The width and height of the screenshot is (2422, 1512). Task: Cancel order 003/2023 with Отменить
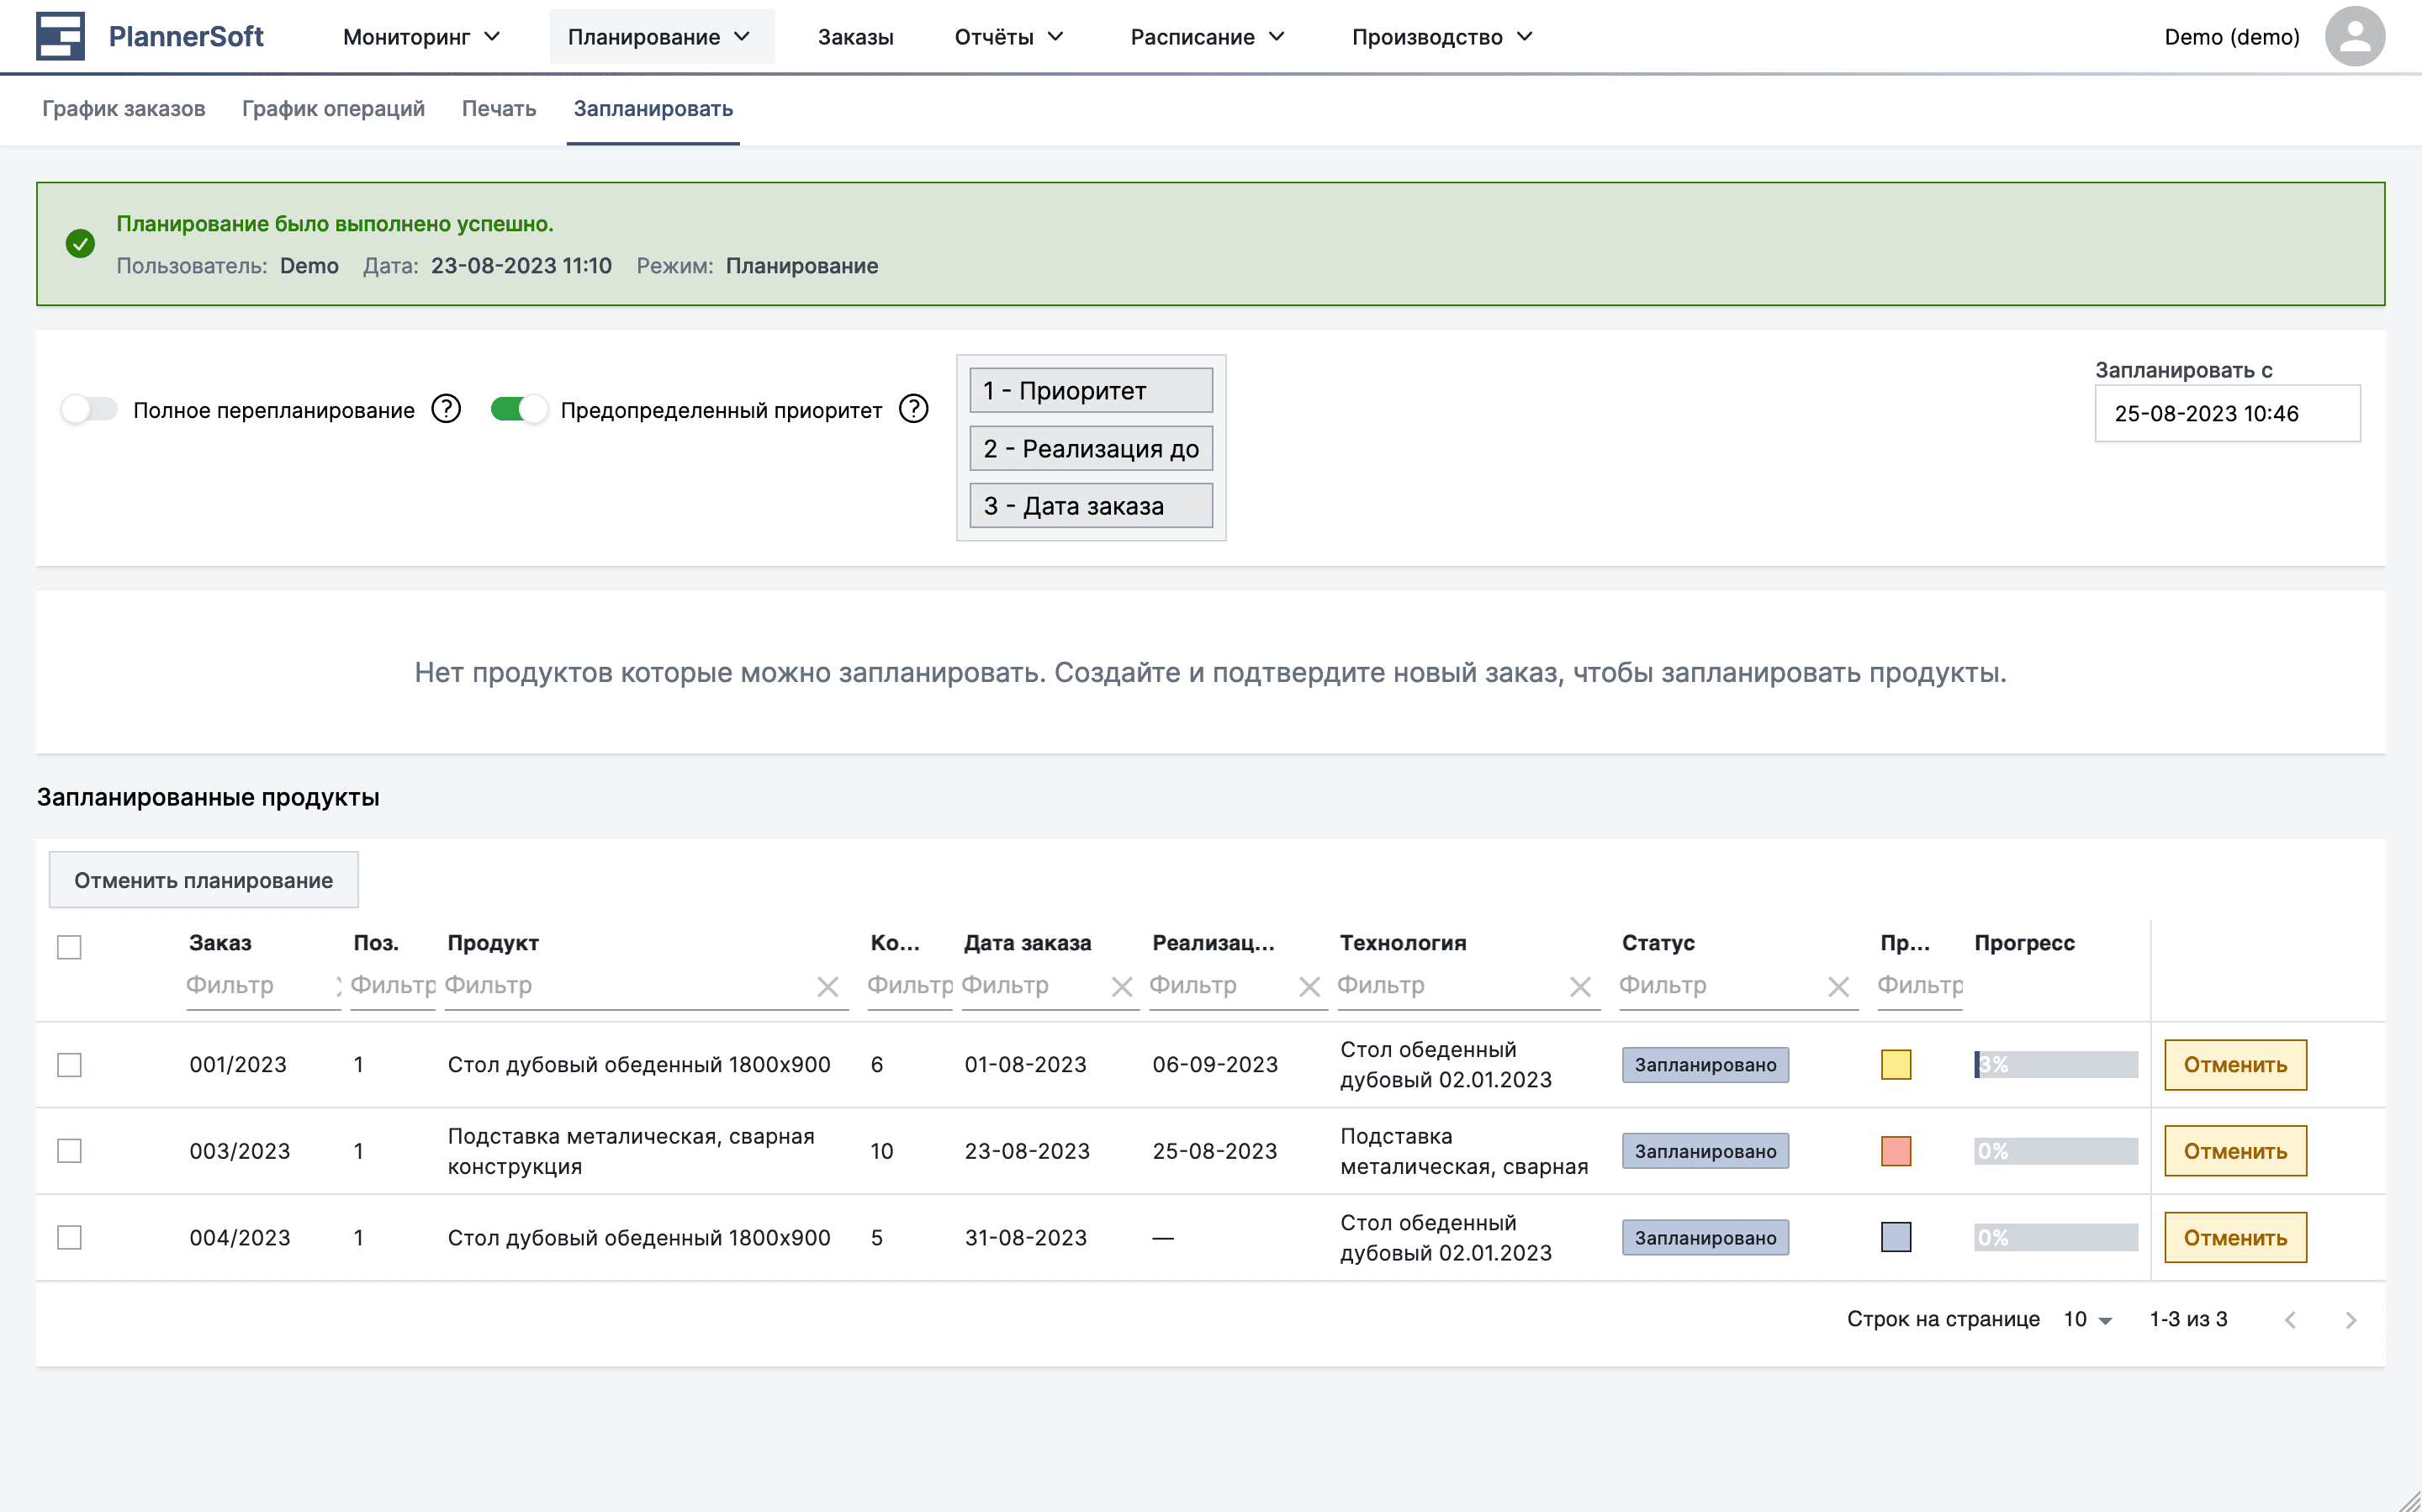pyautogui.click(x=2236, y=1150)
